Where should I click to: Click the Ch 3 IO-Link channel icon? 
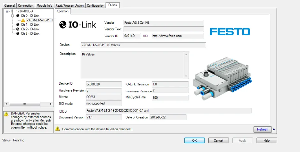(x=18, y=33)
